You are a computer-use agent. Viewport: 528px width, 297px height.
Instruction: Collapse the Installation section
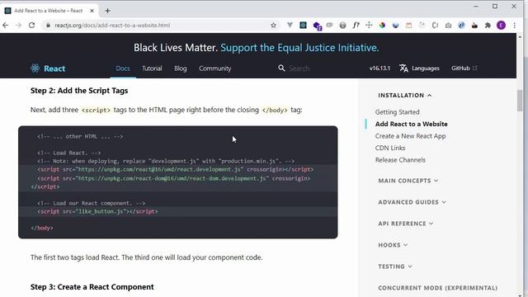(405, 96)
